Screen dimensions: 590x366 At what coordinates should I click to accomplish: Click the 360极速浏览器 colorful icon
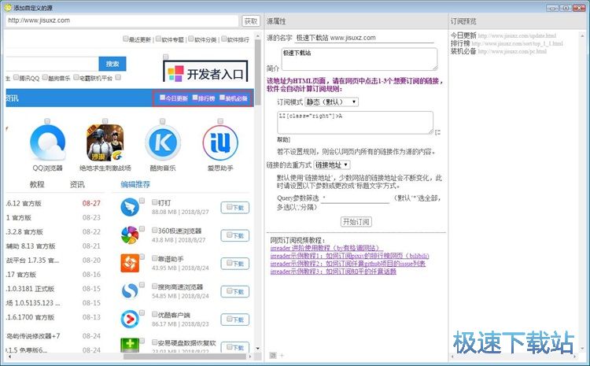[x=131, y=235]
